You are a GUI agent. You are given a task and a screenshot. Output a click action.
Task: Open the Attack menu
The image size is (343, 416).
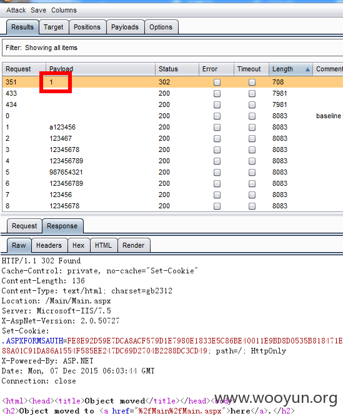(16, 10)
